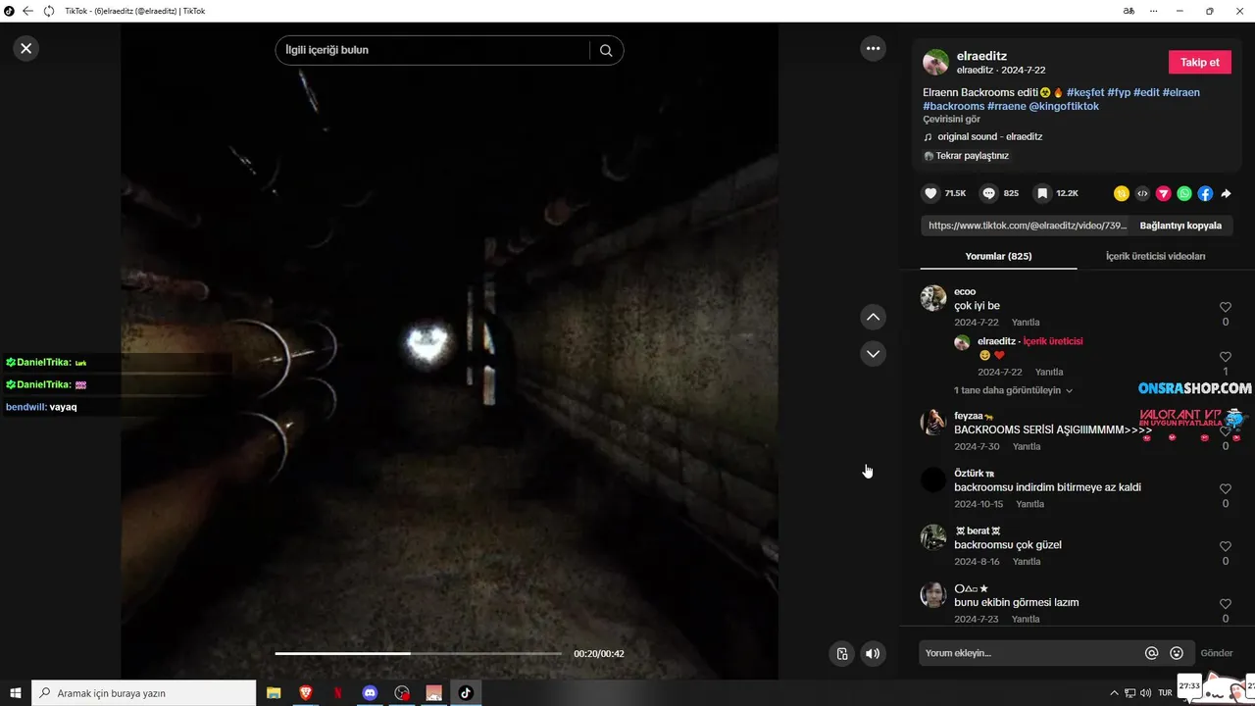Viewport: 1255px width, 706px height.
Task: Open Brave browser from the taskbar
Action: click(306, 692)
